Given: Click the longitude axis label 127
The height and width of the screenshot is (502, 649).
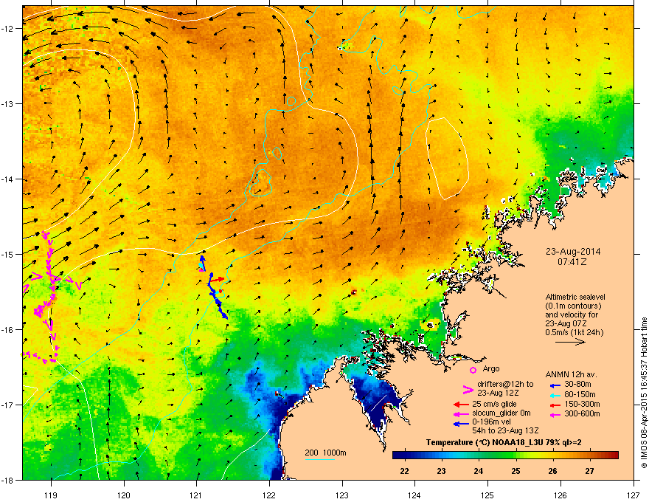Looking at the screenshot, I should (x=634, y=495).
